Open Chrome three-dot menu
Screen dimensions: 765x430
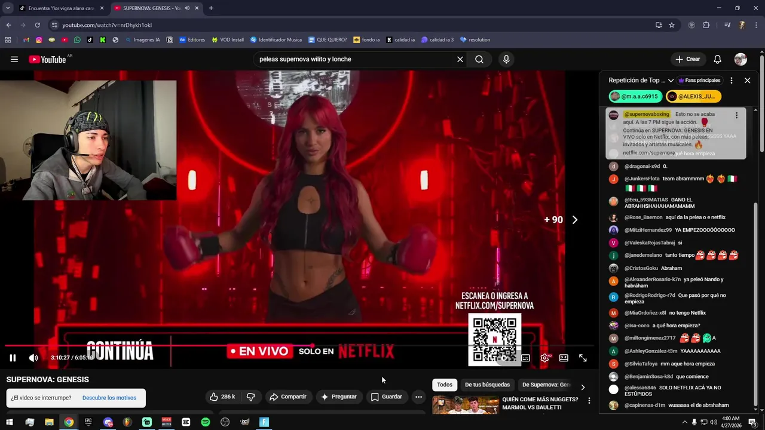coord(756,25)
